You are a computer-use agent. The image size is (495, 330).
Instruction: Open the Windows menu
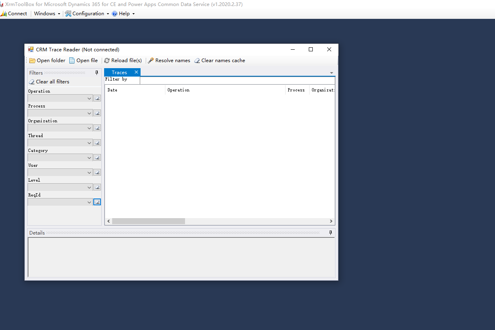47,14
